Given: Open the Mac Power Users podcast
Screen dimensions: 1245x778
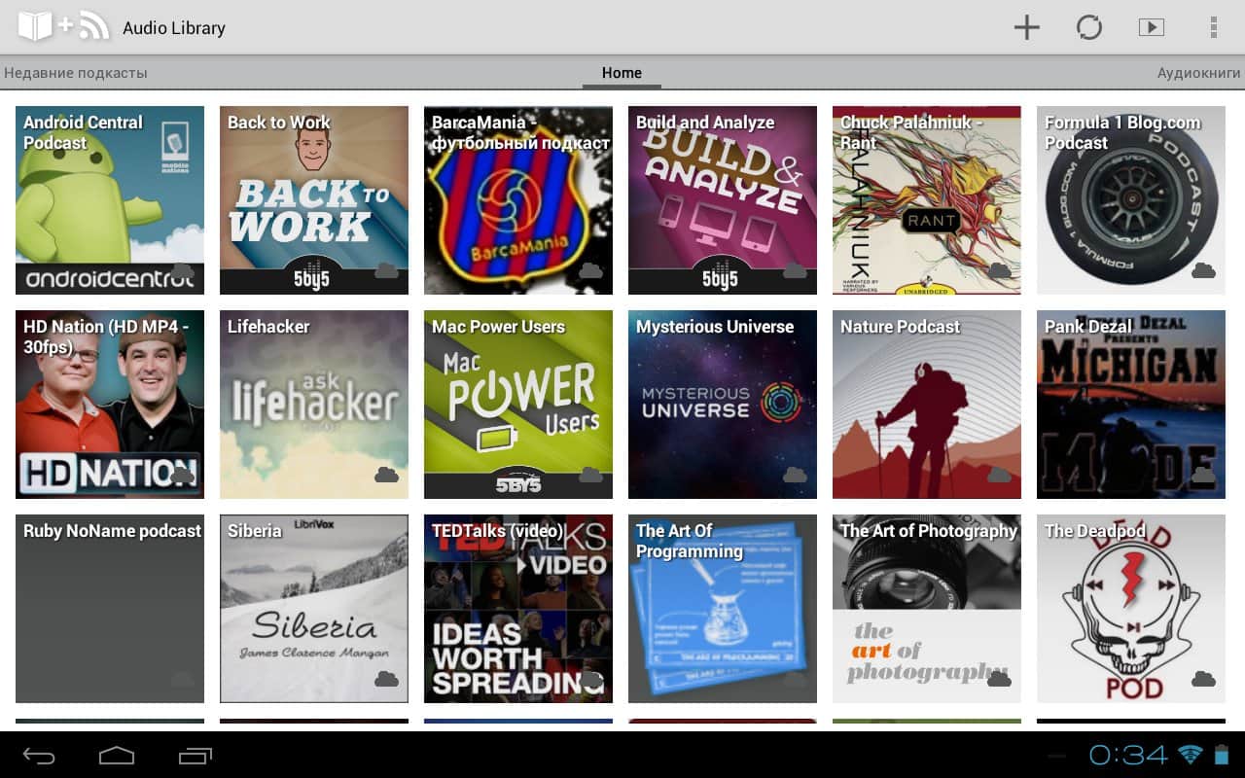Looking at the screenshot, I should pos(517,405).
